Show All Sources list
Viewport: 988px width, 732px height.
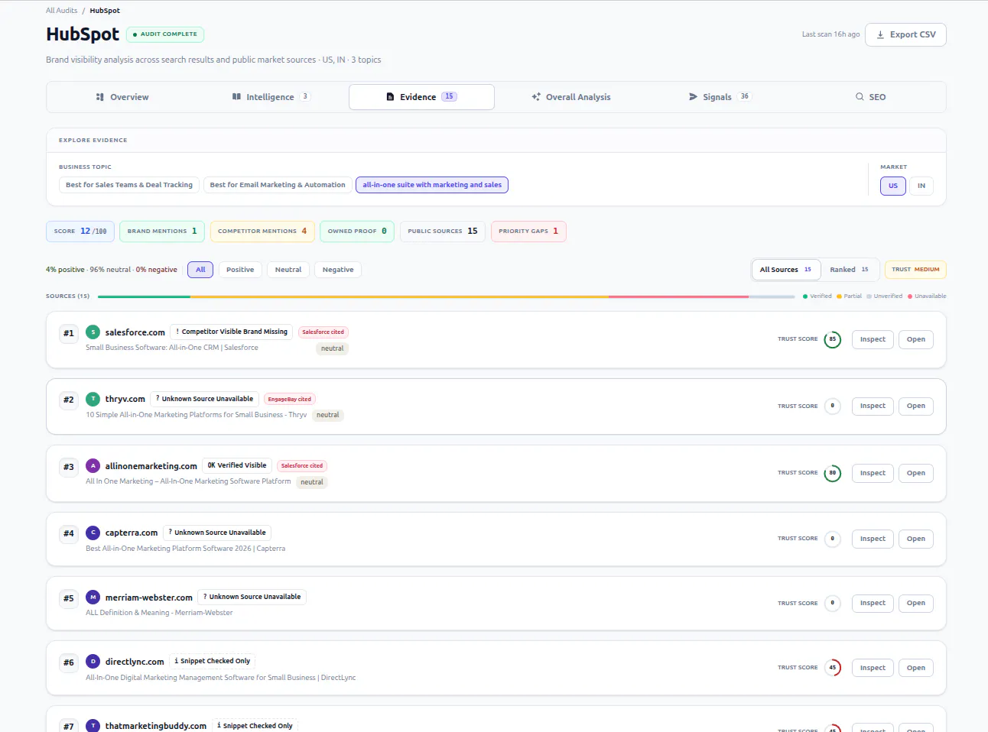tap(785, 270)
